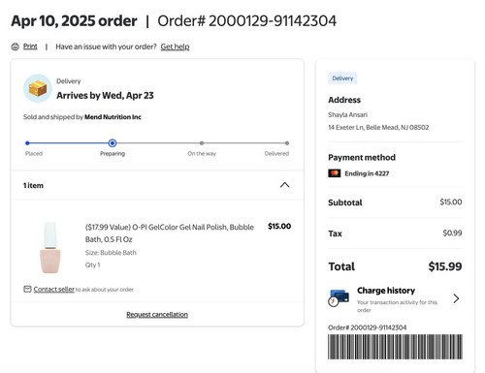The width and height of the screenshot is (485, 373).
Task: Open the Get help link
Action: pyautogui.click(x=175, y=47)
